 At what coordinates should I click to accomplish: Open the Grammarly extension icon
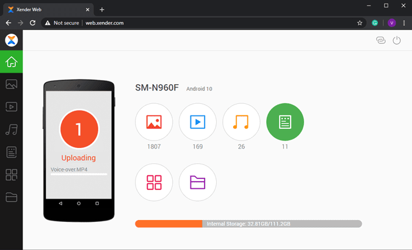click(x=375, y=23)
